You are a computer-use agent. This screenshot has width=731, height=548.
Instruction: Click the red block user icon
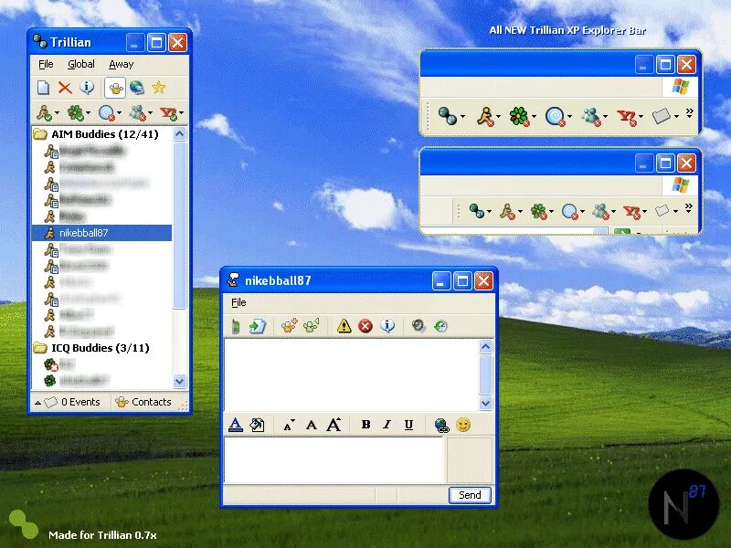[365, 326]
